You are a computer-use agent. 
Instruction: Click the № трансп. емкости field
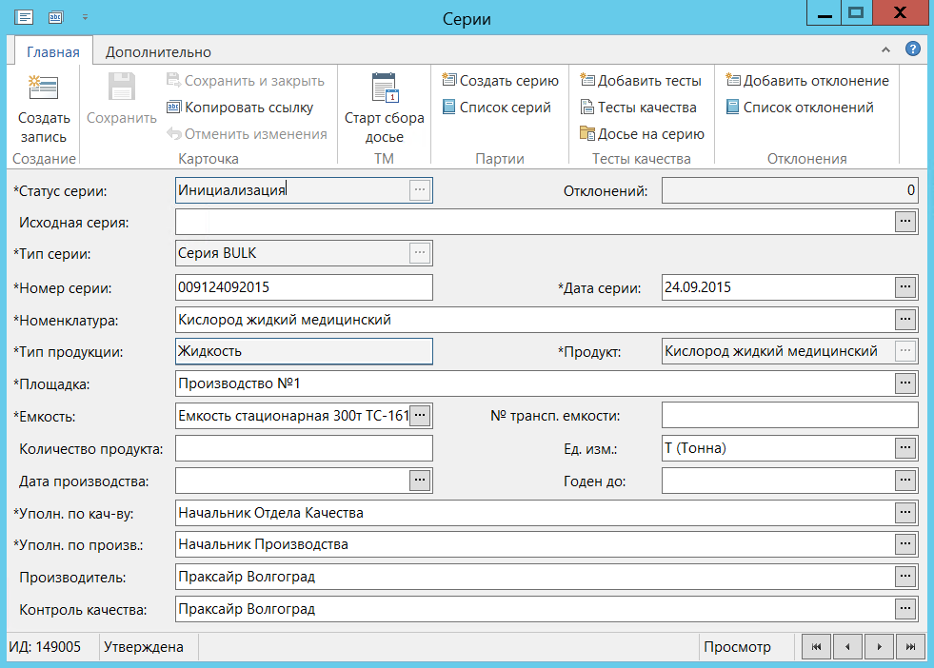[x=790, y=416]
